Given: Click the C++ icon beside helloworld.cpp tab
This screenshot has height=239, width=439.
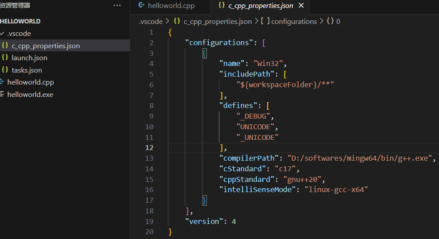Looking at the screenshot, I should pyautogui.click(x=141, y=6).
